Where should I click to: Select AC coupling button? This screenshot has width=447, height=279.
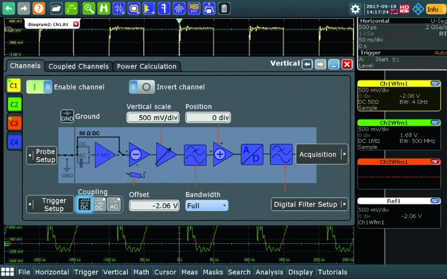pyautogui.click(x=114, y=204)
